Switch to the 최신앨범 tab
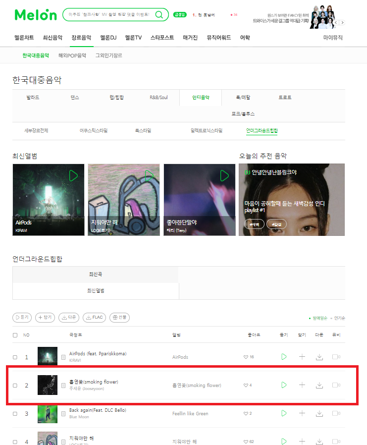The width and height of the screenshot is (367, 445). point(96,290)
